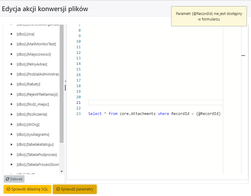Image resolution: width=251 pixels, height=196 pixels.
Task: Select the [dbo].[sysdiagrams] tree item
Action: click(x=33, y=134)
